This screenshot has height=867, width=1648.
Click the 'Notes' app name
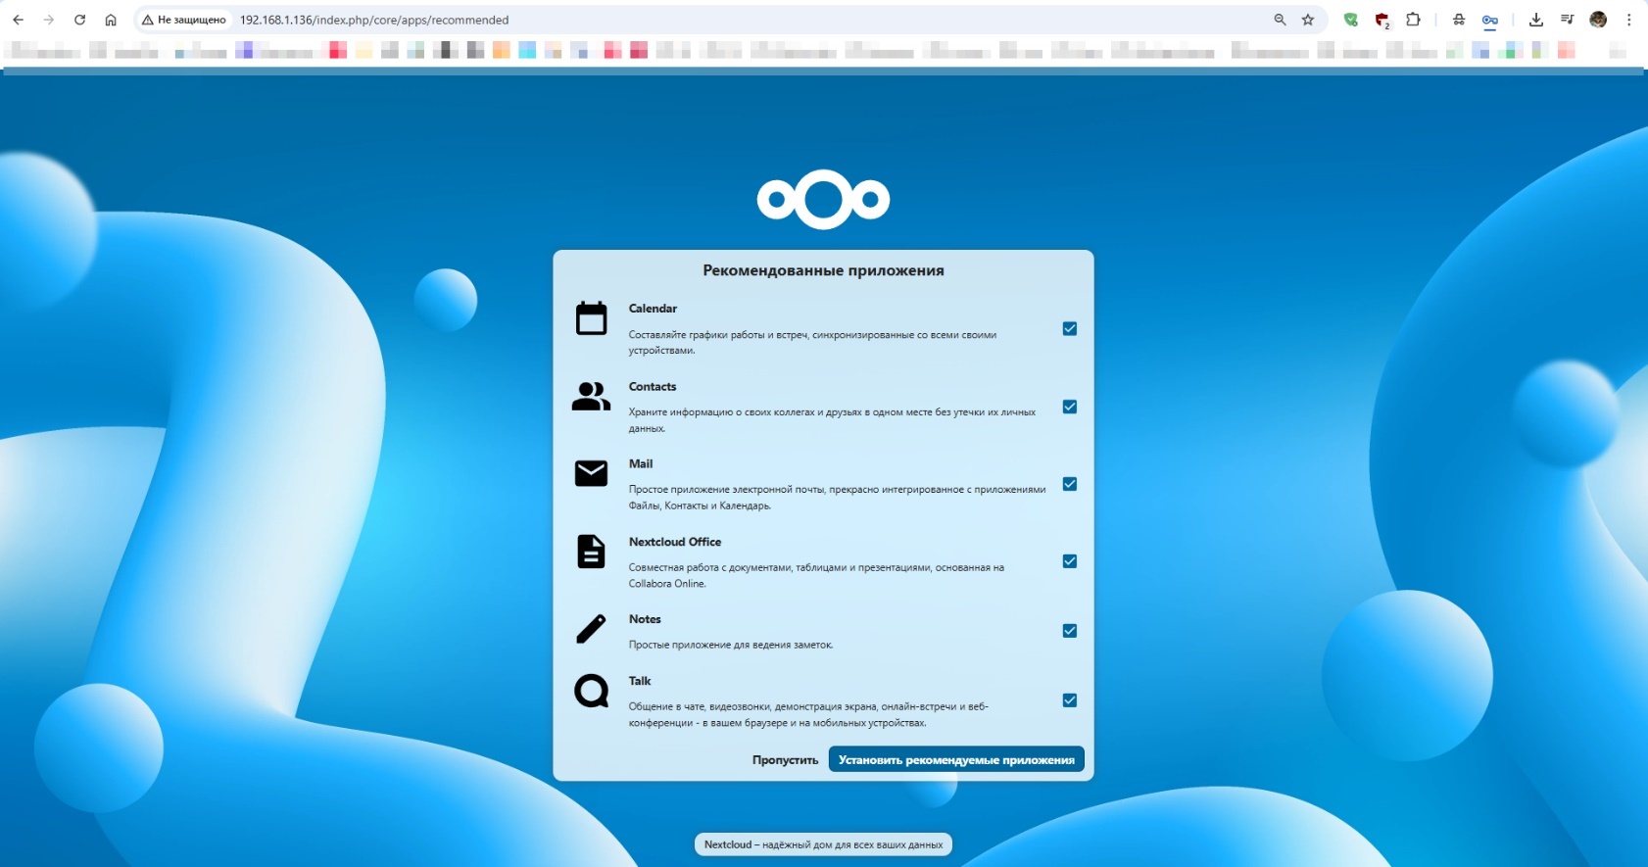645,619
